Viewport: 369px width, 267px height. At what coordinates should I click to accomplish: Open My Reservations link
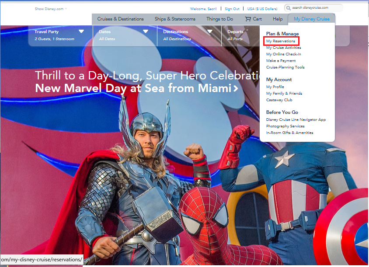(281, 41)
